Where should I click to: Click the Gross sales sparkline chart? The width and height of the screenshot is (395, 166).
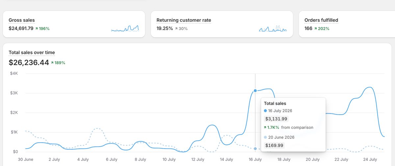click(x=125, y=28)
